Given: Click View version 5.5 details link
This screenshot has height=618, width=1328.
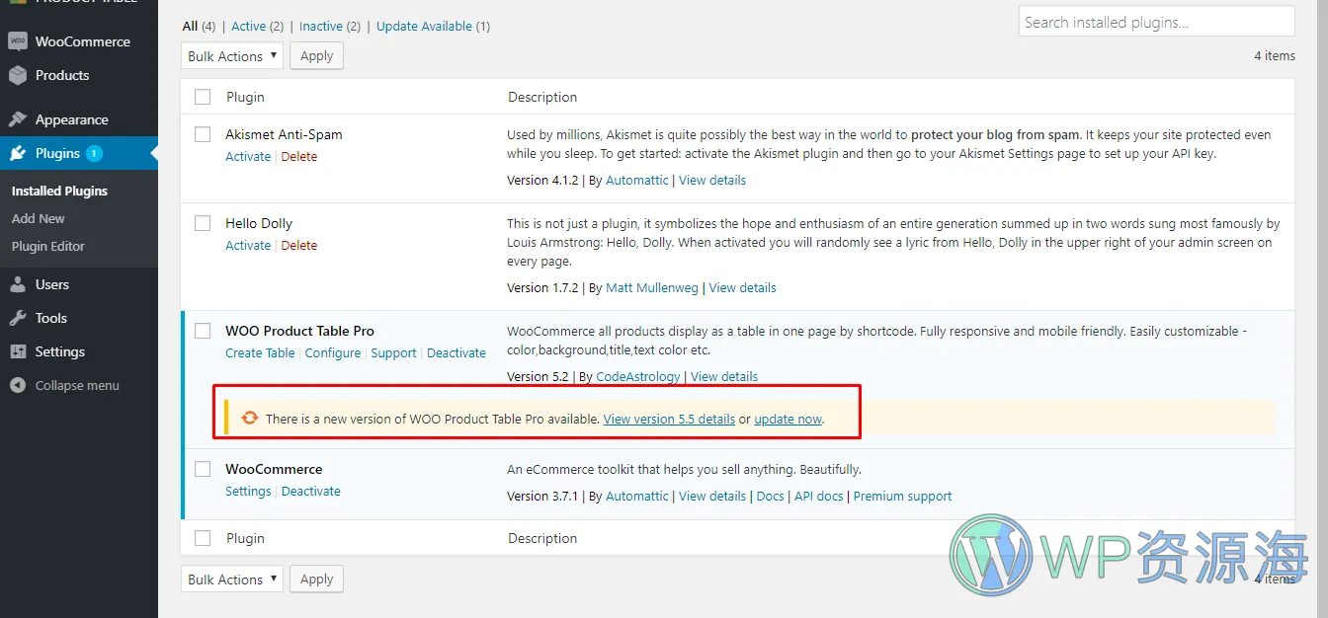Looking at the screenshot, I should point(669,419).
